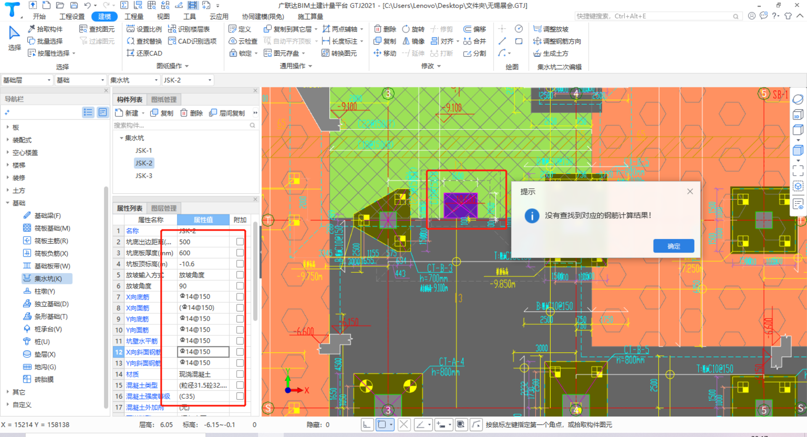The image size is (807, 437).
Task: Select the 旋转 rotate tool
Action: 413,29
